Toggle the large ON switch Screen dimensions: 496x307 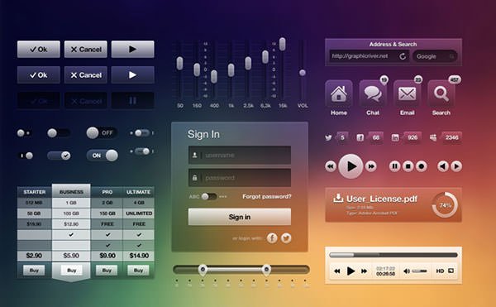pos(102,156)
